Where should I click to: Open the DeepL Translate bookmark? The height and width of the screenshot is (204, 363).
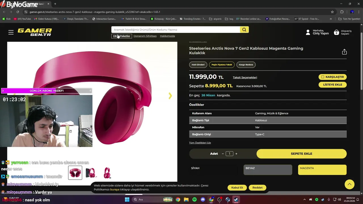tap(75, 19)
